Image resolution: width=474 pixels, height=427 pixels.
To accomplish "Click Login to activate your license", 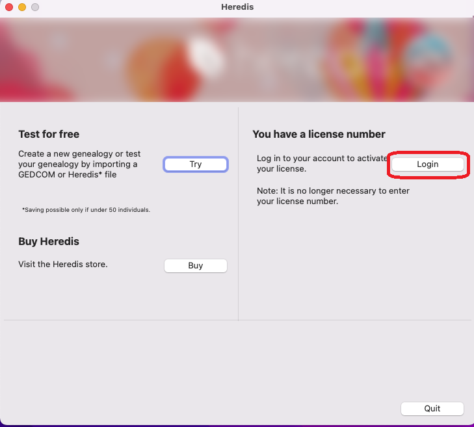I will [x=427, y=164].
